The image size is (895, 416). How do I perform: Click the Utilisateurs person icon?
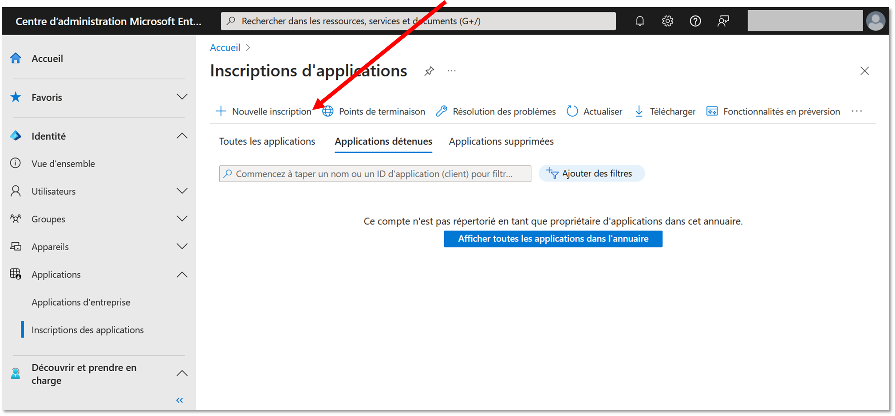(x=16, y=191)
